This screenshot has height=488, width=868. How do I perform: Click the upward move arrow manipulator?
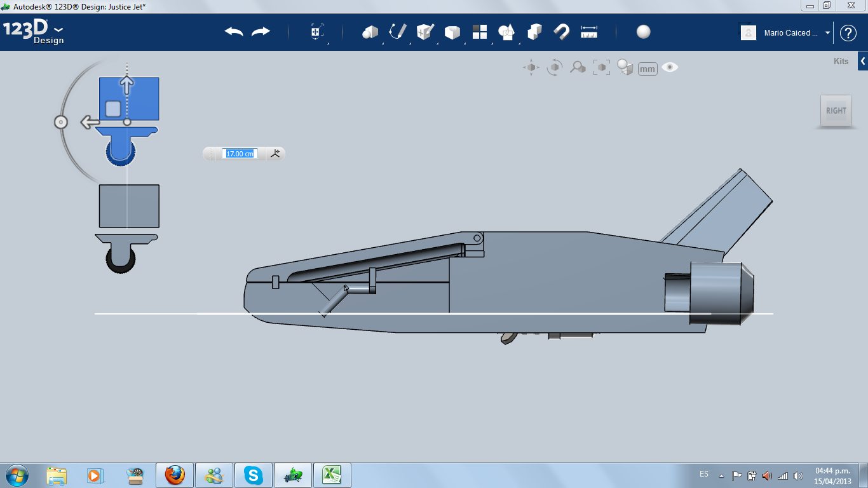tap(127, 85)
